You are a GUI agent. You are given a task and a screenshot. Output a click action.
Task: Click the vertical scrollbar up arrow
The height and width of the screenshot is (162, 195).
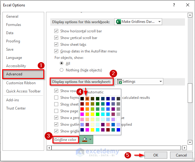click(x=190, y=15)
